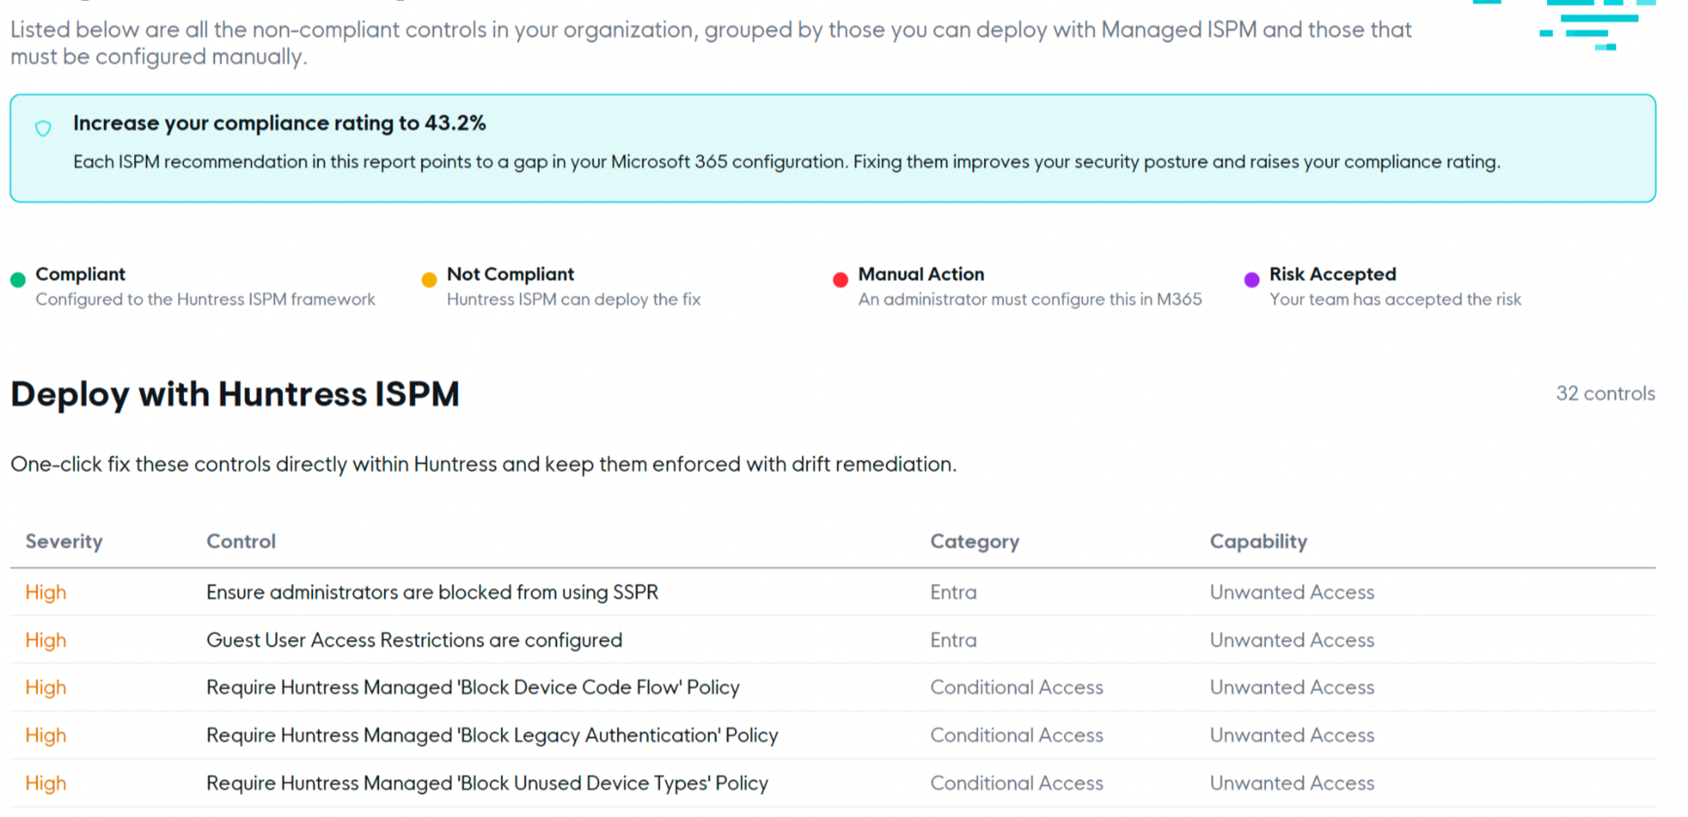Click the Category column header
The width and height of the screenshot is (1688, 817).
click(x=975, y=541)
